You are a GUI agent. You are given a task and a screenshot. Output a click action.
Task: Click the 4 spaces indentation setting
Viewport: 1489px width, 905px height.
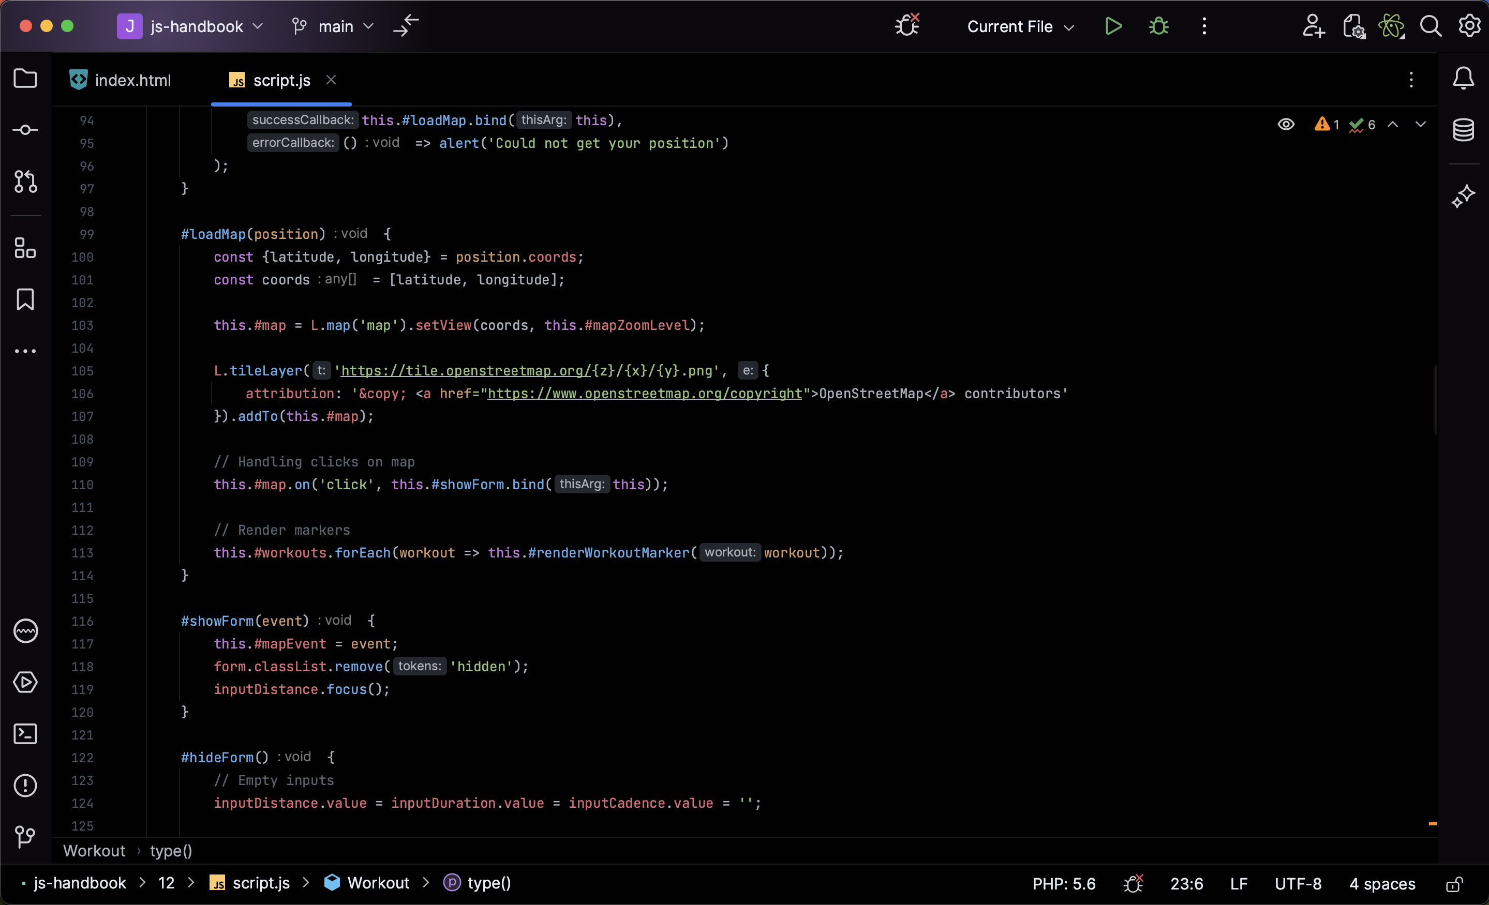pos(1382,883)
